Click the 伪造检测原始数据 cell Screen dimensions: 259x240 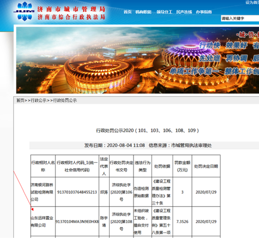pos(143,192)
